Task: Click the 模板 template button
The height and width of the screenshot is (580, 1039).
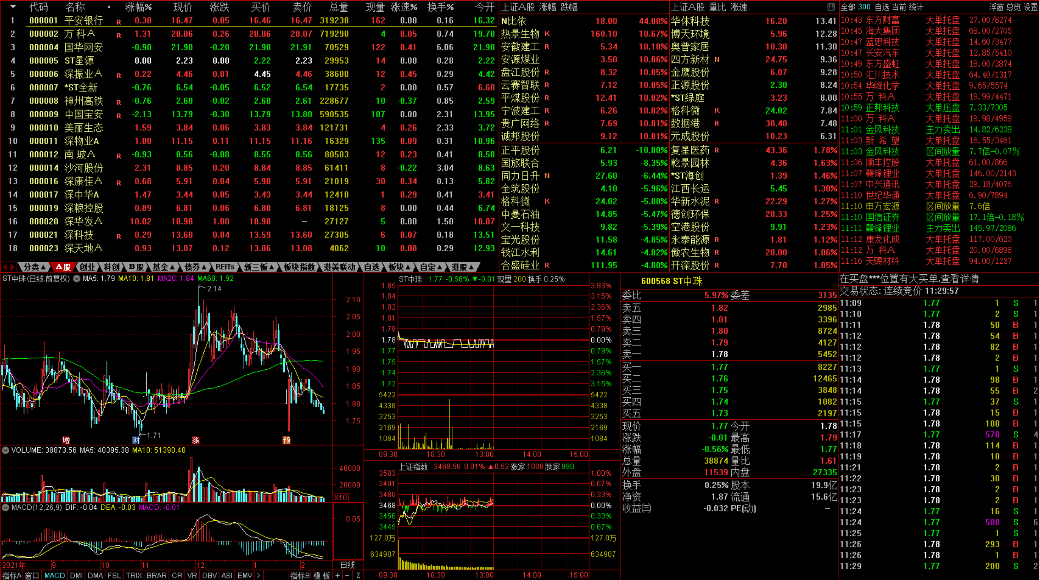Action: (x=321, y=576)
